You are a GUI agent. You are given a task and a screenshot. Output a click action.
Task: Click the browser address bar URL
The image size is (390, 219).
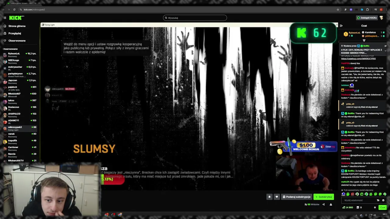tap(34, 9)
